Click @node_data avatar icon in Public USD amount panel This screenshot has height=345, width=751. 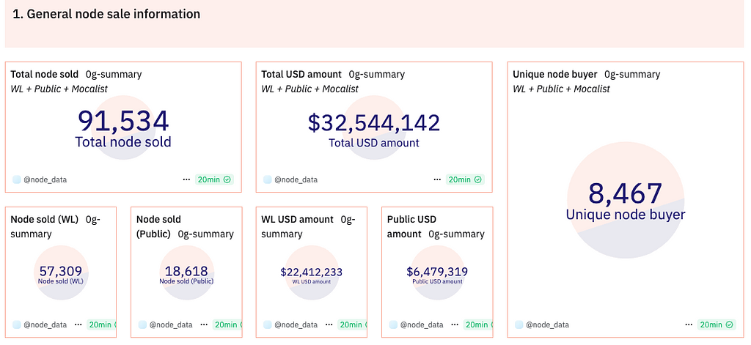[394, 324]
